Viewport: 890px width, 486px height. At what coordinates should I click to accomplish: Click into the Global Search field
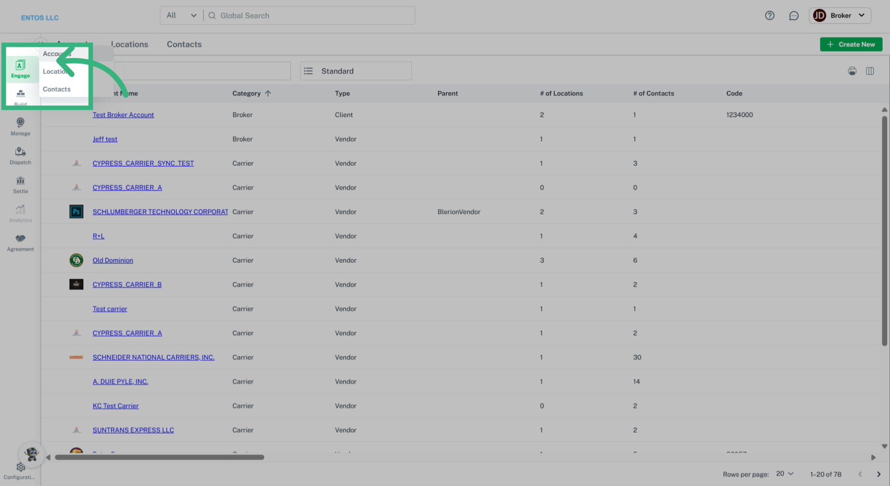coord(315,16)
